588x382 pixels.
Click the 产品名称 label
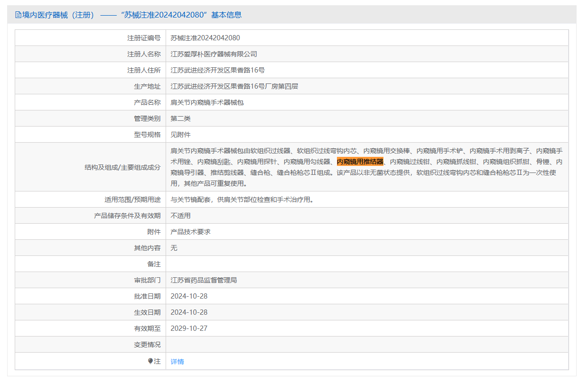coord(147,102)
